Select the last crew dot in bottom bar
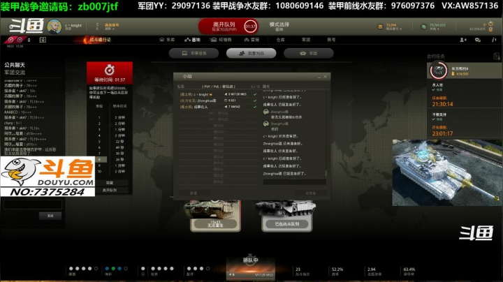 coord(96,269)
